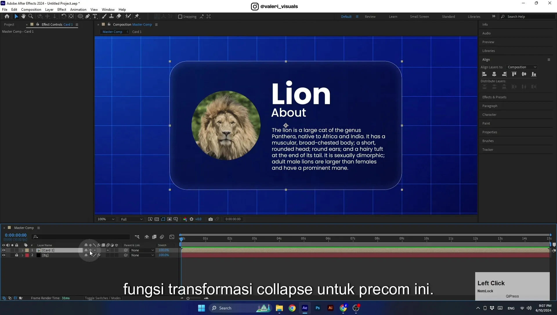Toggle collapse transformations switch on Card 1
The image size is (557, 315).
(90, 250)
